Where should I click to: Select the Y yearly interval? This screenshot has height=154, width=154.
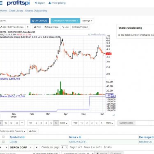click(x=22, y=123)
